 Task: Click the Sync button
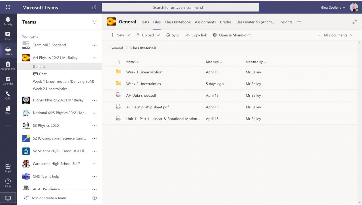(x=172, y=35)
